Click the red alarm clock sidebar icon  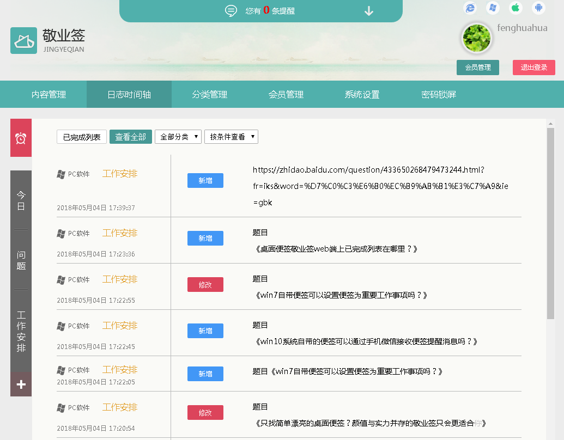click(x=21, y=138)
